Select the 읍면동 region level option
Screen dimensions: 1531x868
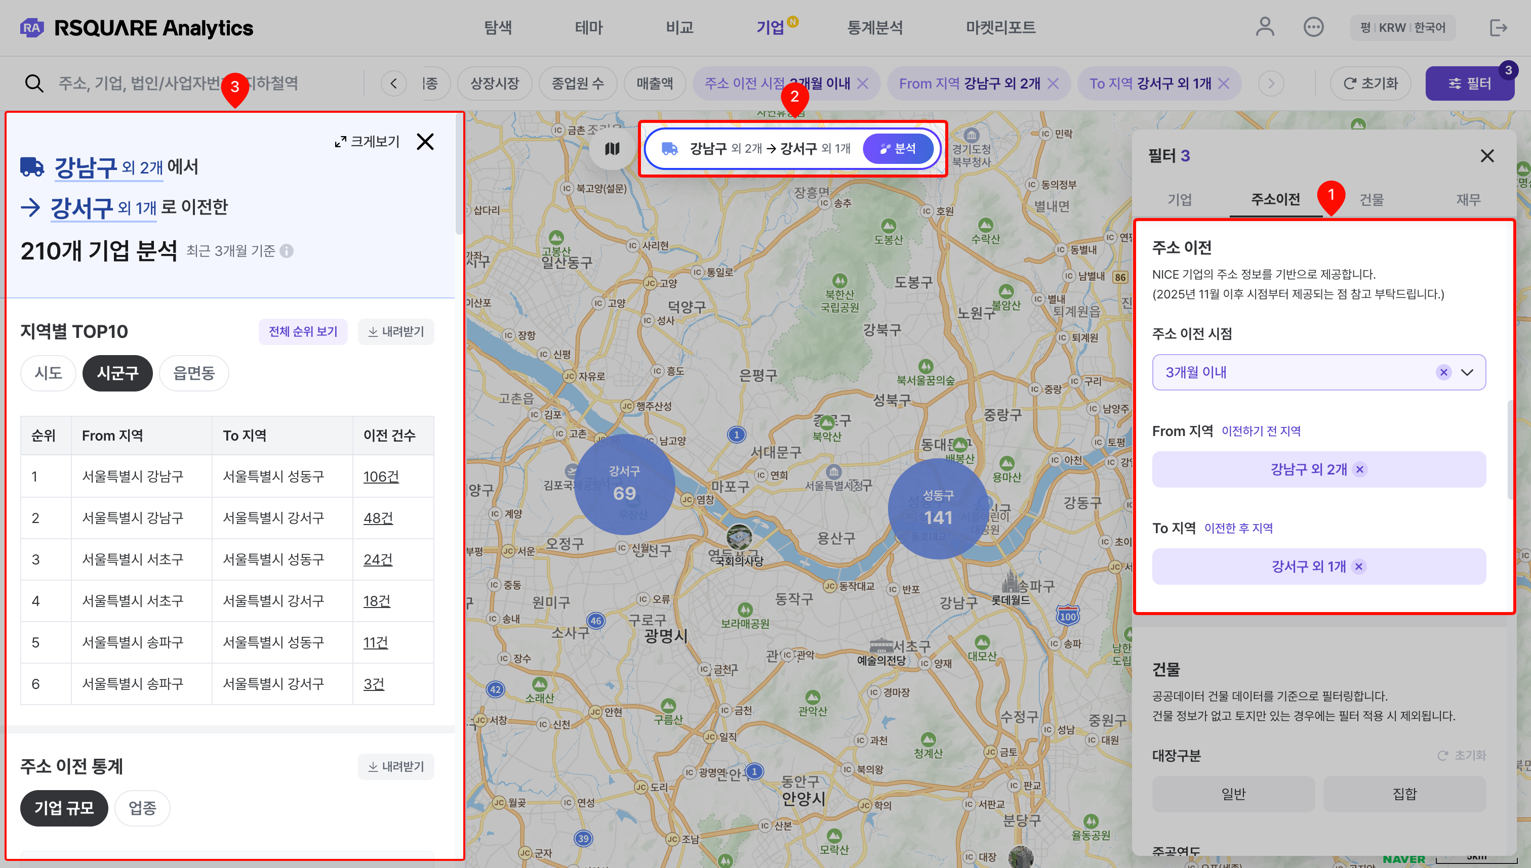[194, 373]
